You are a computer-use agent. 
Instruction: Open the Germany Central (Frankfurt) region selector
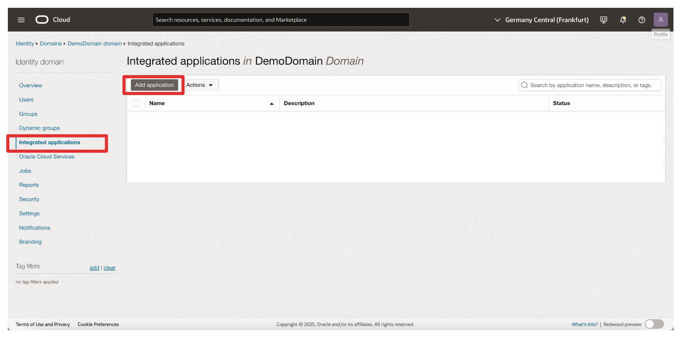click(x=541, y=20)
